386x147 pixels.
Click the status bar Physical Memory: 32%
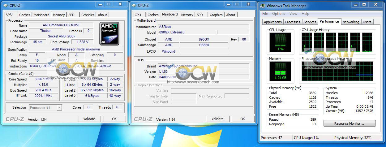point(353,138)
